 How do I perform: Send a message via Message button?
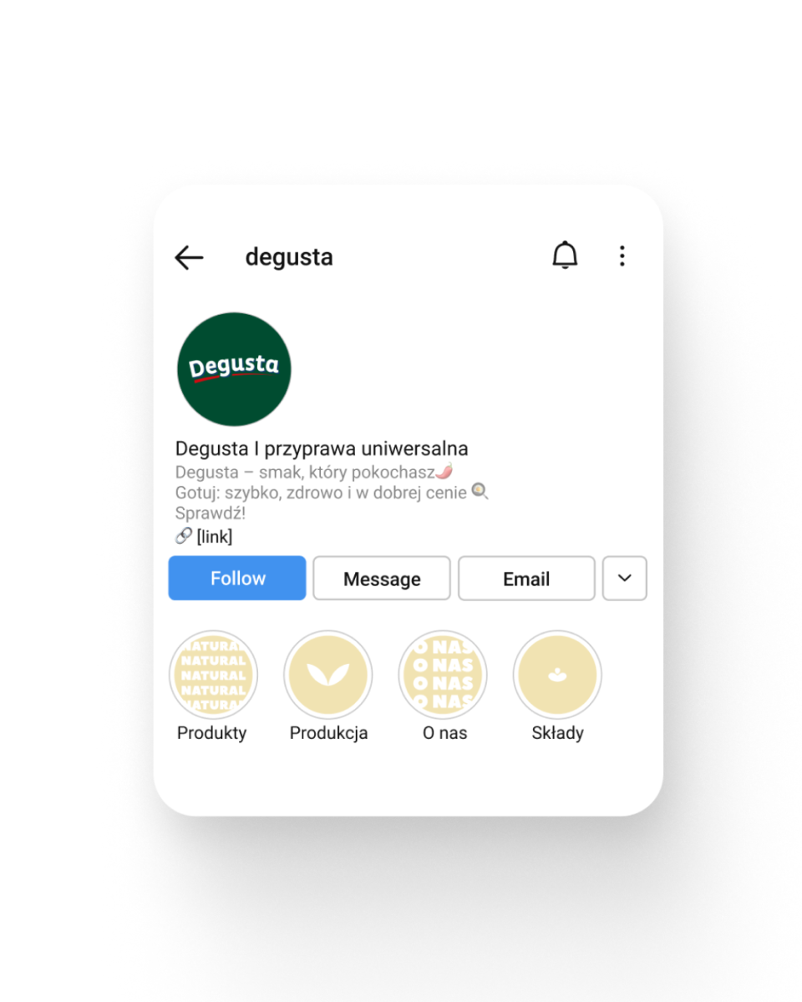pos(382,578)
